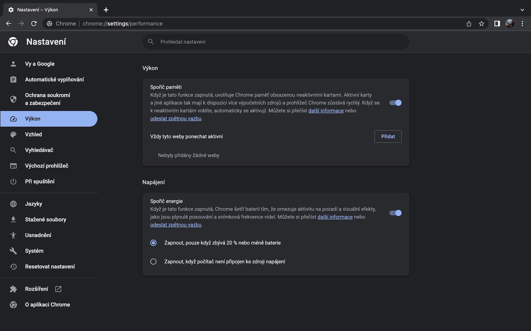Toggle the side panel icon
The height and width of the screenshot is (331, 531).
[497, 24]
